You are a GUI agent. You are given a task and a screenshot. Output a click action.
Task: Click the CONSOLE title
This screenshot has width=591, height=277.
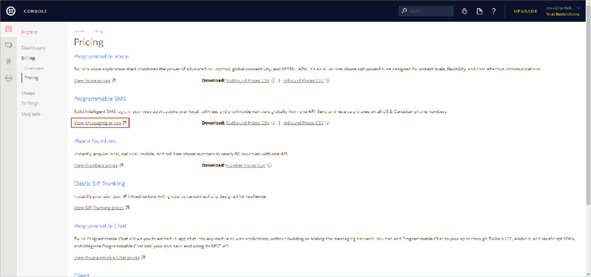click(x=36, y=11)
